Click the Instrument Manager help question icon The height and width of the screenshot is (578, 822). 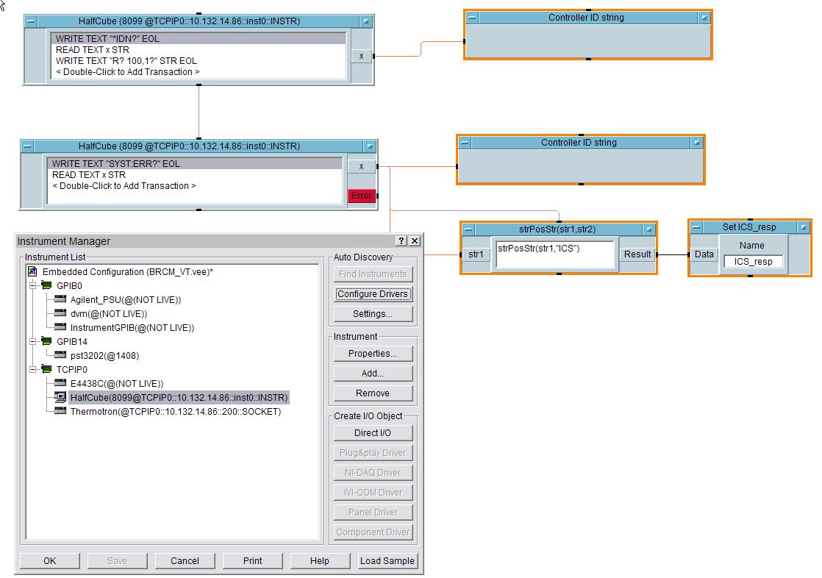coord(401,241)
